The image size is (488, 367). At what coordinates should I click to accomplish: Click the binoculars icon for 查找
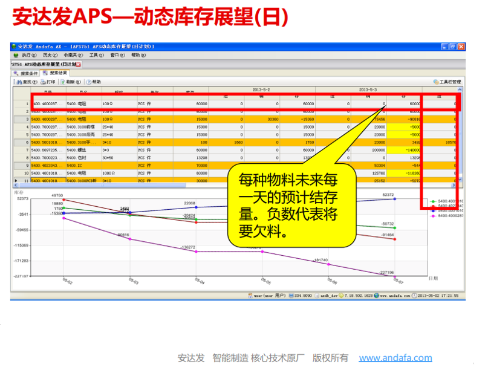(19, 82)
